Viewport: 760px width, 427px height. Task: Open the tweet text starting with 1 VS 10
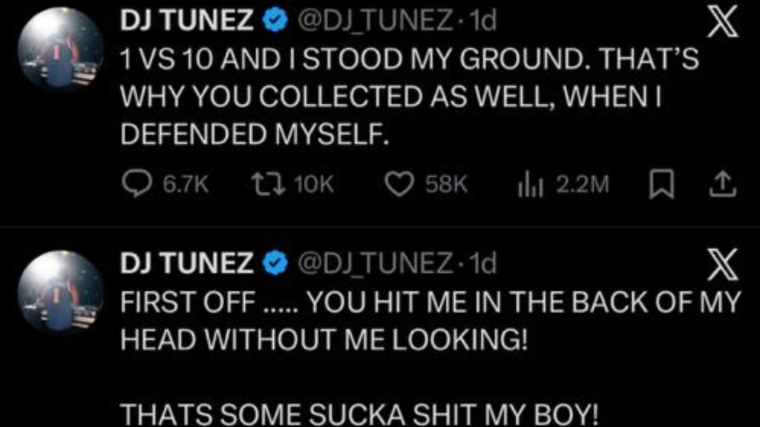(x=410, y=97)
